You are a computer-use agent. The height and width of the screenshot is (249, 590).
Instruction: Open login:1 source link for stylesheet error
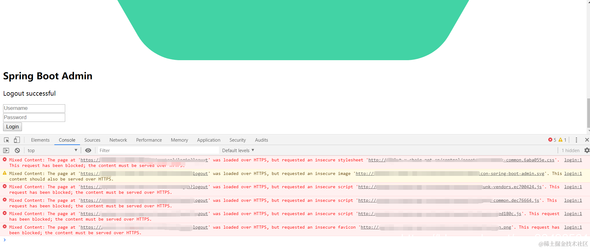[573, 160]
